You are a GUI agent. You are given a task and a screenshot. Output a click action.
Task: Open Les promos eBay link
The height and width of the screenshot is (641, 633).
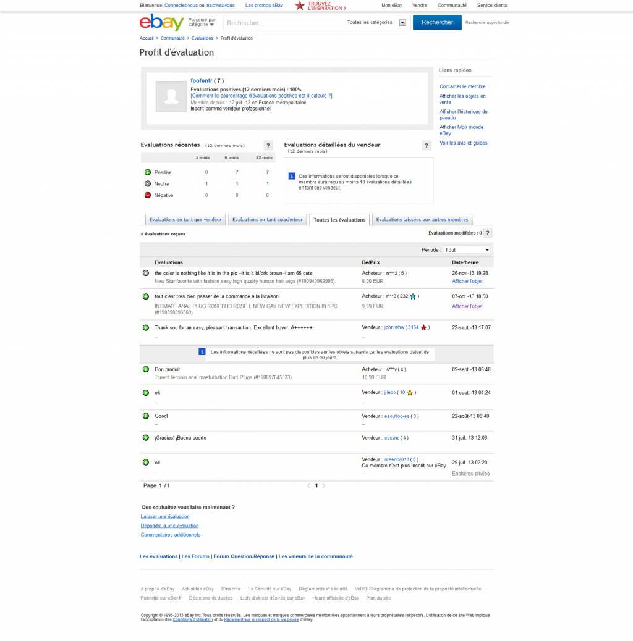click(x=264, y=6)
